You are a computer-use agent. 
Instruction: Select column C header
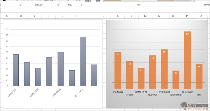[7, 16]
